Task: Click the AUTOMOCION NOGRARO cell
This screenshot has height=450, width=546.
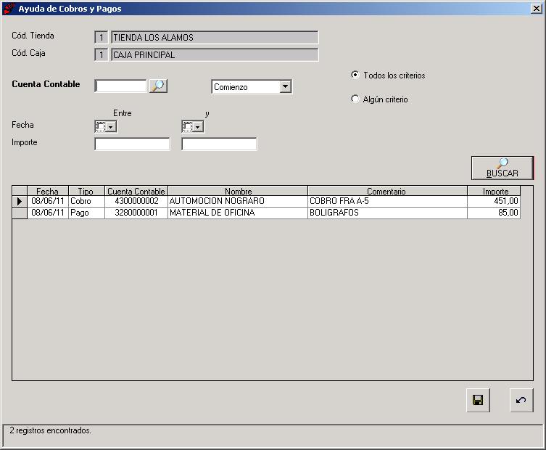Action: click(x=238, y=201)
